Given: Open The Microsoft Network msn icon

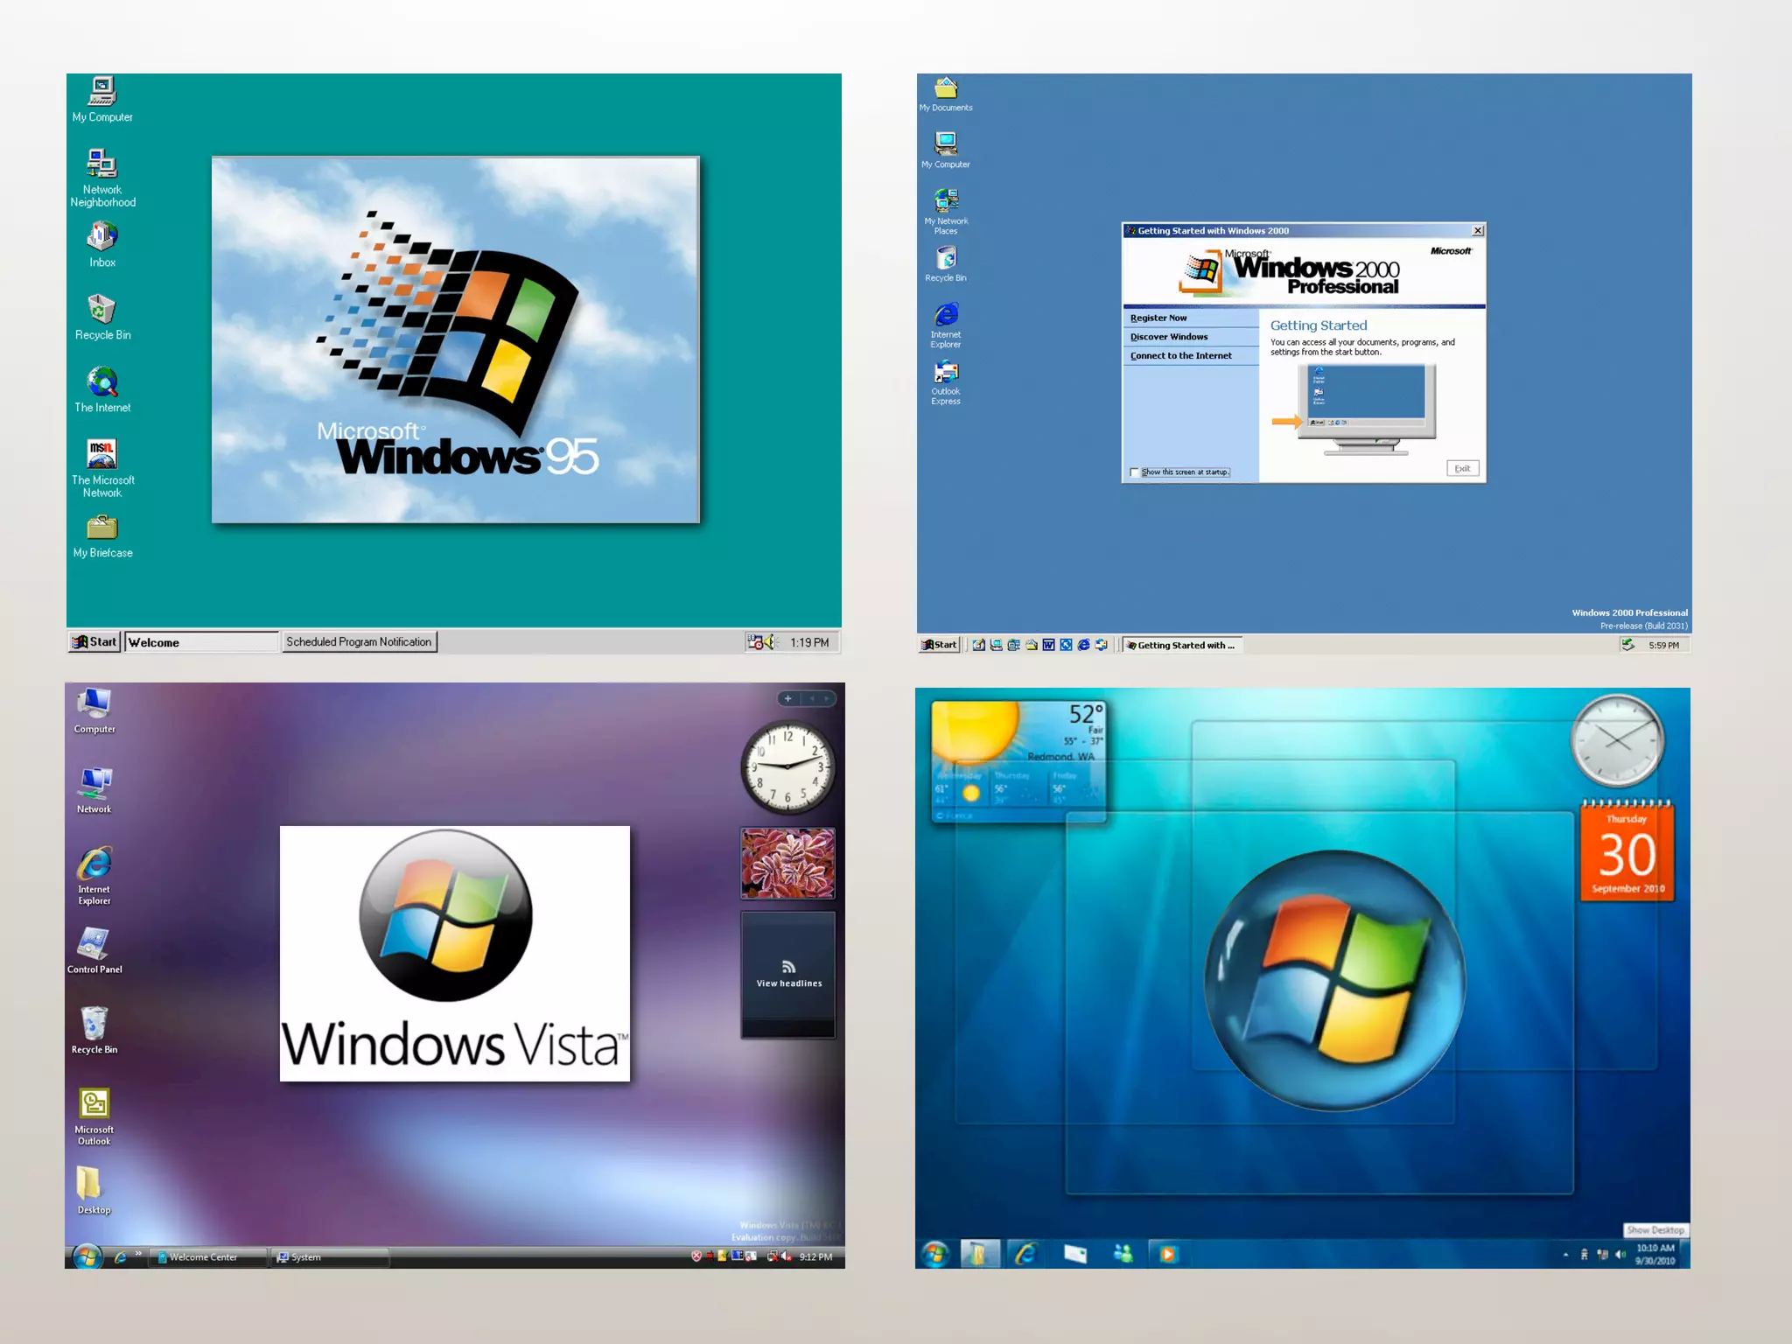Looking at the screenshot, I should pyautogui.click(x=102, y=455).
